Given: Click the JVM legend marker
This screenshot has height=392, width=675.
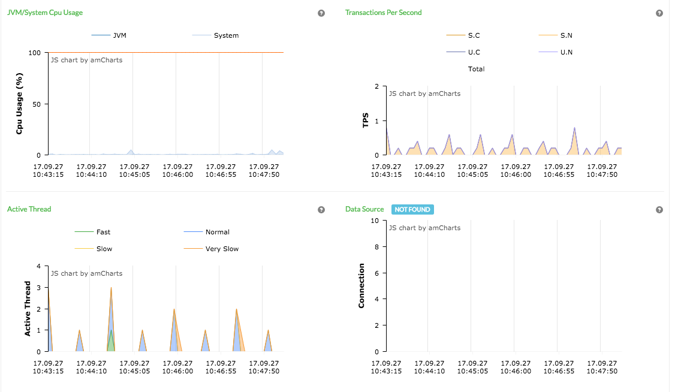Looking at the screenshot, I should [101, 35].
